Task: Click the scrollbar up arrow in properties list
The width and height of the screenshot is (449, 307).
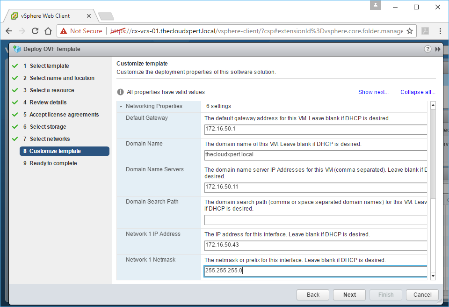Action: point(433,105)
